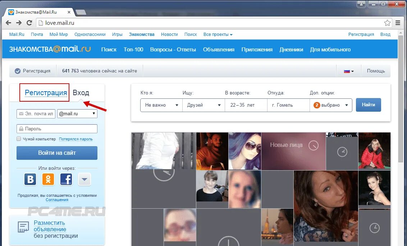Image resolution: width=407 pixels, height=246 pixels.
Task: Open Для мобильного section
Action: [x=330, y=50]
